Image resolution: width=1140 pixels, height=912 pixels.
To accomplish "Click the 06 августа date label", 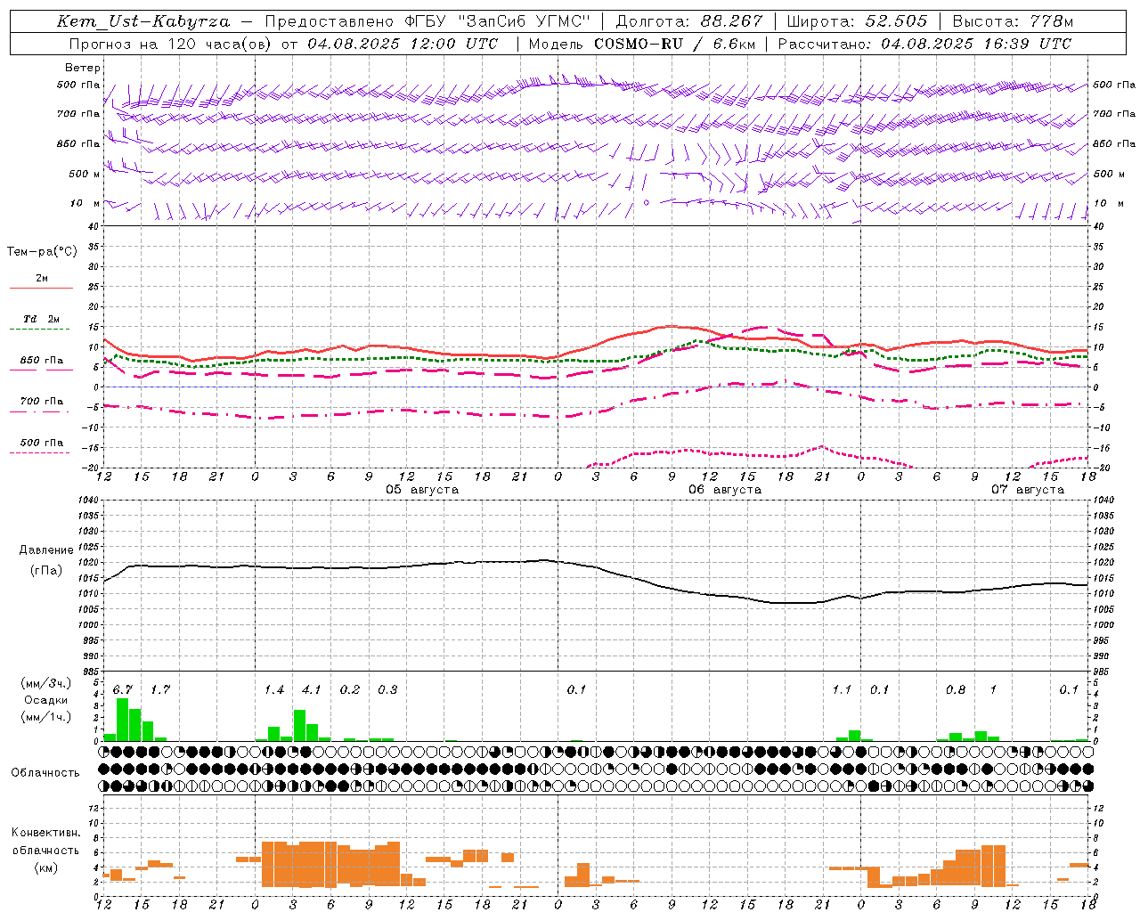I will click(725, 490).
